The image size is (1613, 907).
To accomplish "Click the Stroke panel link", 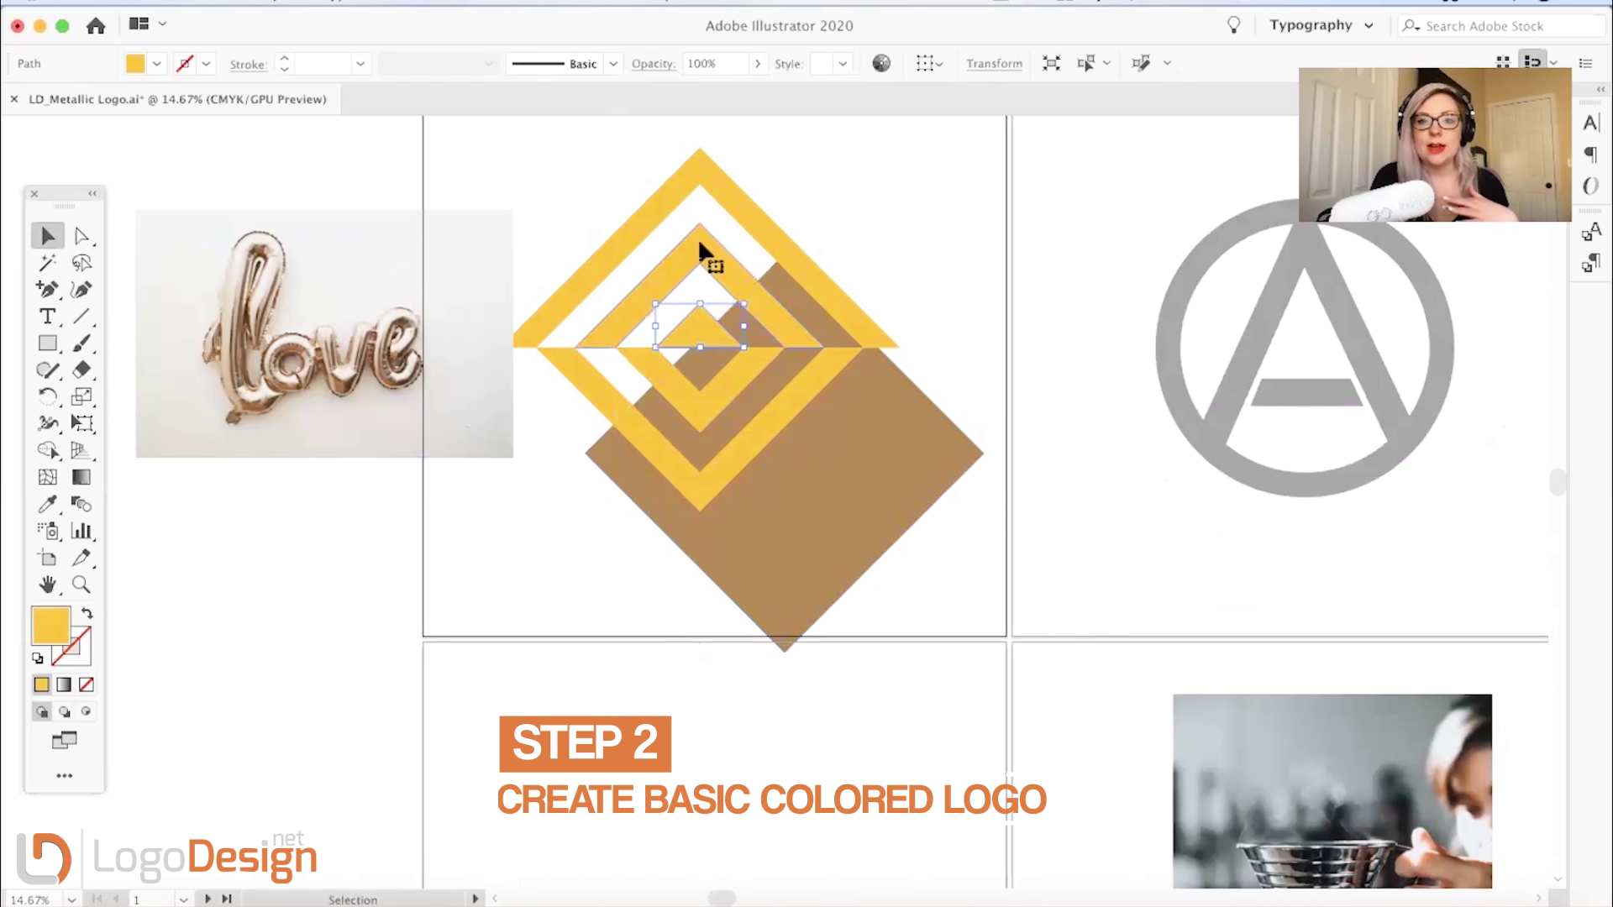I will pyautogui.click(x=248, y=65).
